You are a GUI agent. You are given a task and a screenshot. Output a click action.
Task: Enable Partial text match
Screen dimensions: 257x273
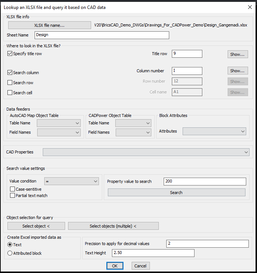click(x=13, y=196)
